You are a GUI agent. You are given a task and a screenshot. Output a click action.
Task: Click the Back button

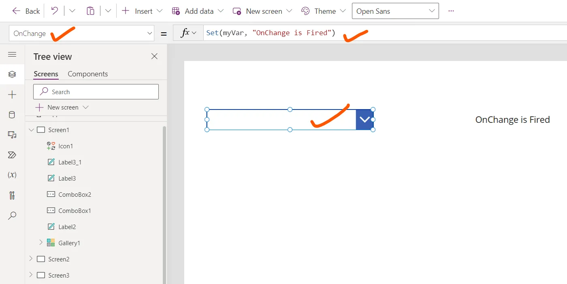point(25,11)
